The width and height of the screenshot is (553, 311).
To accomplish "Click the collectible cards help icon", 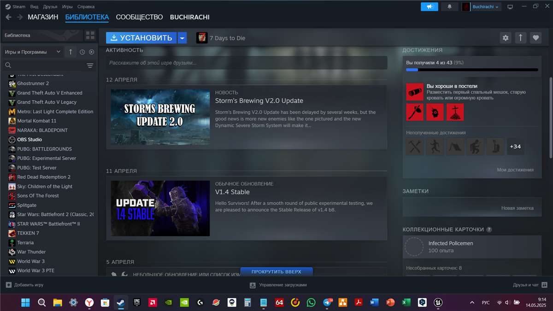I will 489,229.
